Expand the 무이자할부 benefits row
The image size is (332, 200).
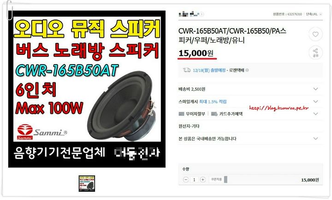pos(250,114)
